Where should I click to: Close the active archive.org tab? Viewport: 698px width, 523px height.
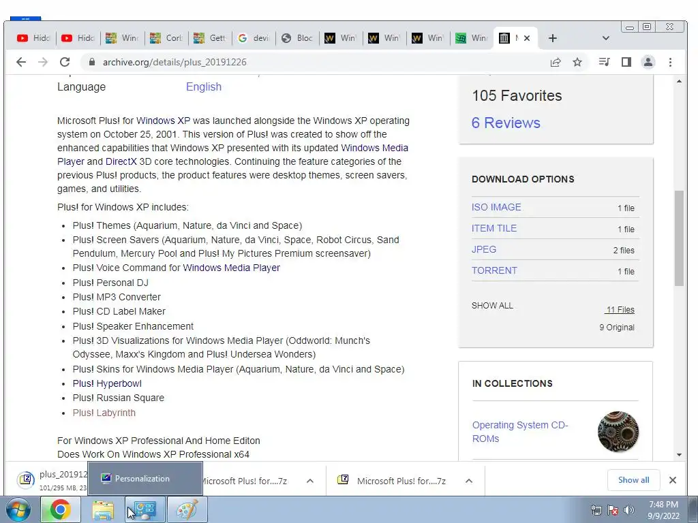pos(527,38)
